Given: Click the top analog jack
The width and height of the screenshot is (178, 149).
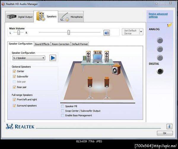Looking at the screenshot, I should coord(160,40).
